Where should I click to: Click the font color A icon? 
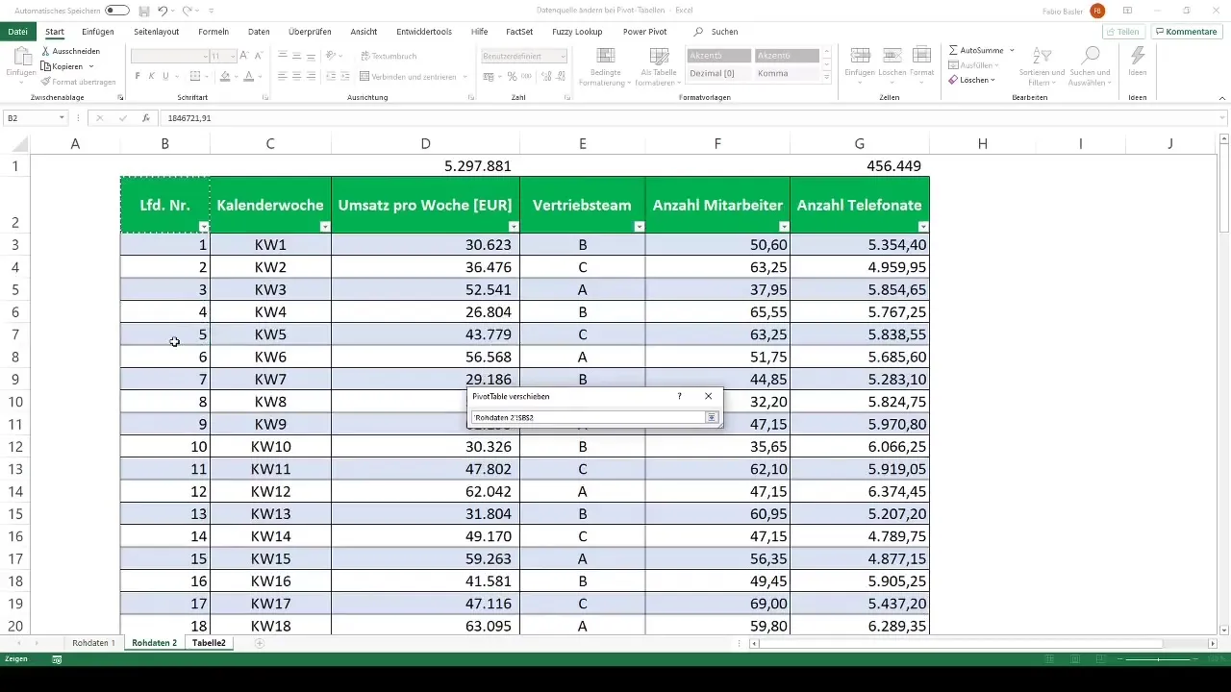248,76
